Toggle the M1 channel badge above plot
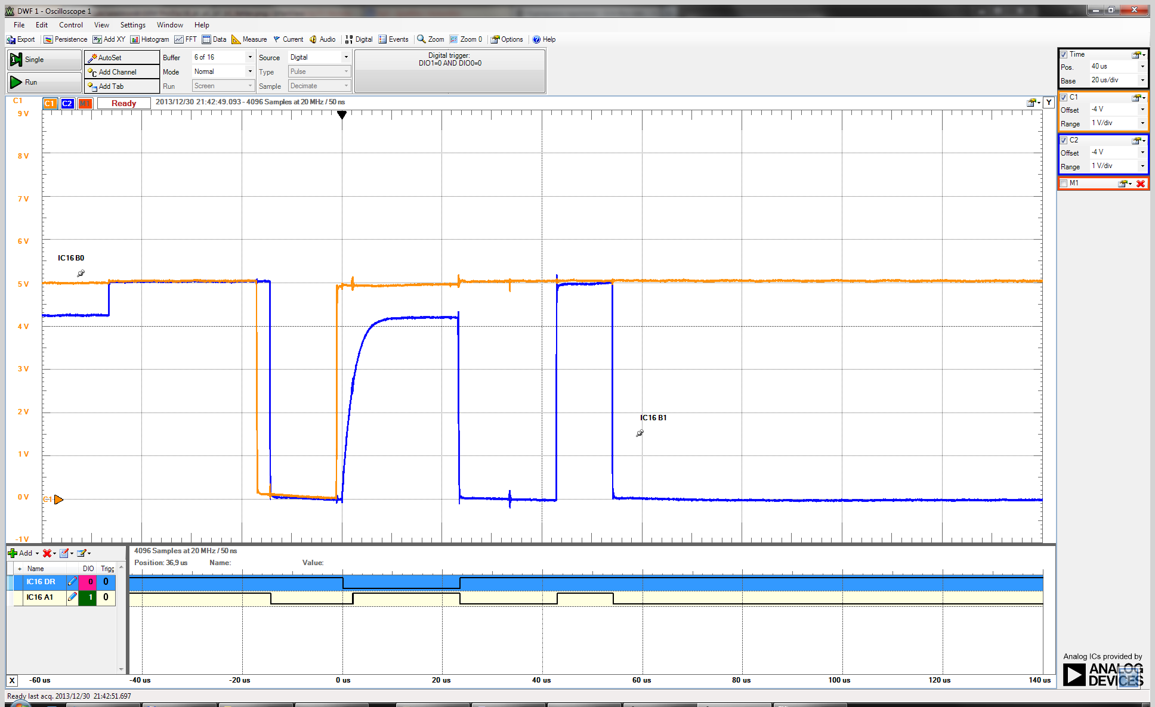1155x707 pixels. (x=85, y=103)
